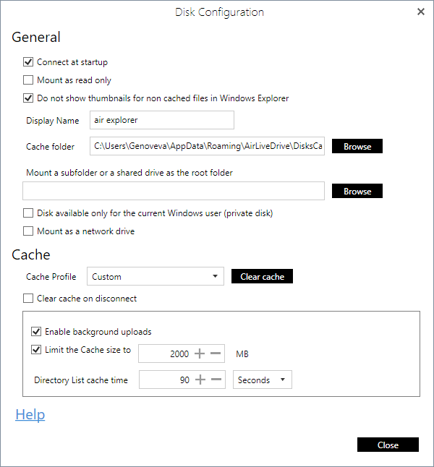434x467 pixels.
Task: Browse for a cache folder
Action: (x=357, y=146)
